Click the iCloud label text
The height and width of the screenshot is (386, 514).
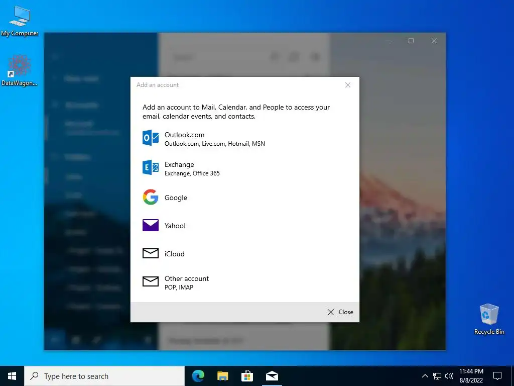pyautogui.click(x=174, y=254)
